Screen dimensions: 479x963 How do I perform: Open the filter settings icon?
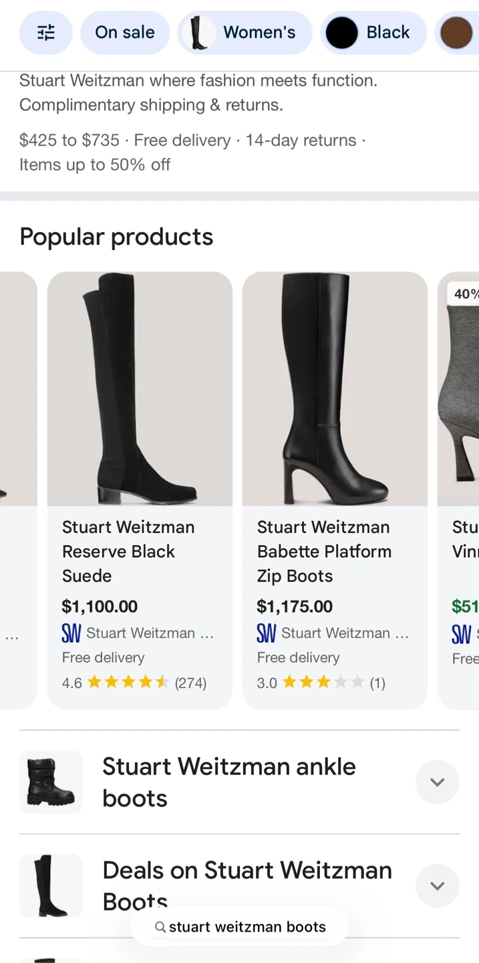(x=45, y=32)
